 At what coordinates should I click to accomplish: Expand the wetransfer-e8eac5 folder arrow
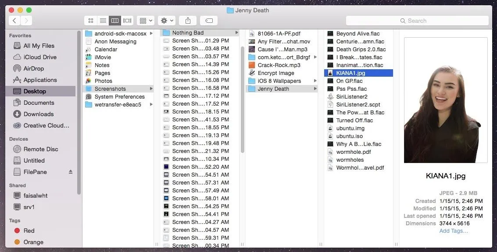pos(151,104)
